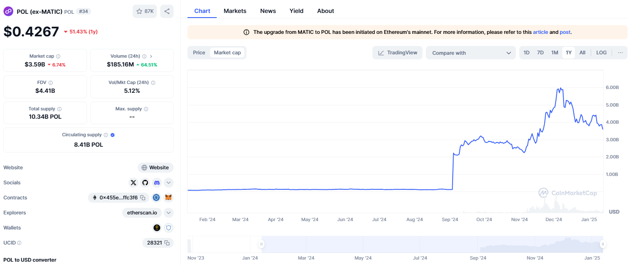
Task: Select the 1Y time range
Action: [x=569, y=53]
